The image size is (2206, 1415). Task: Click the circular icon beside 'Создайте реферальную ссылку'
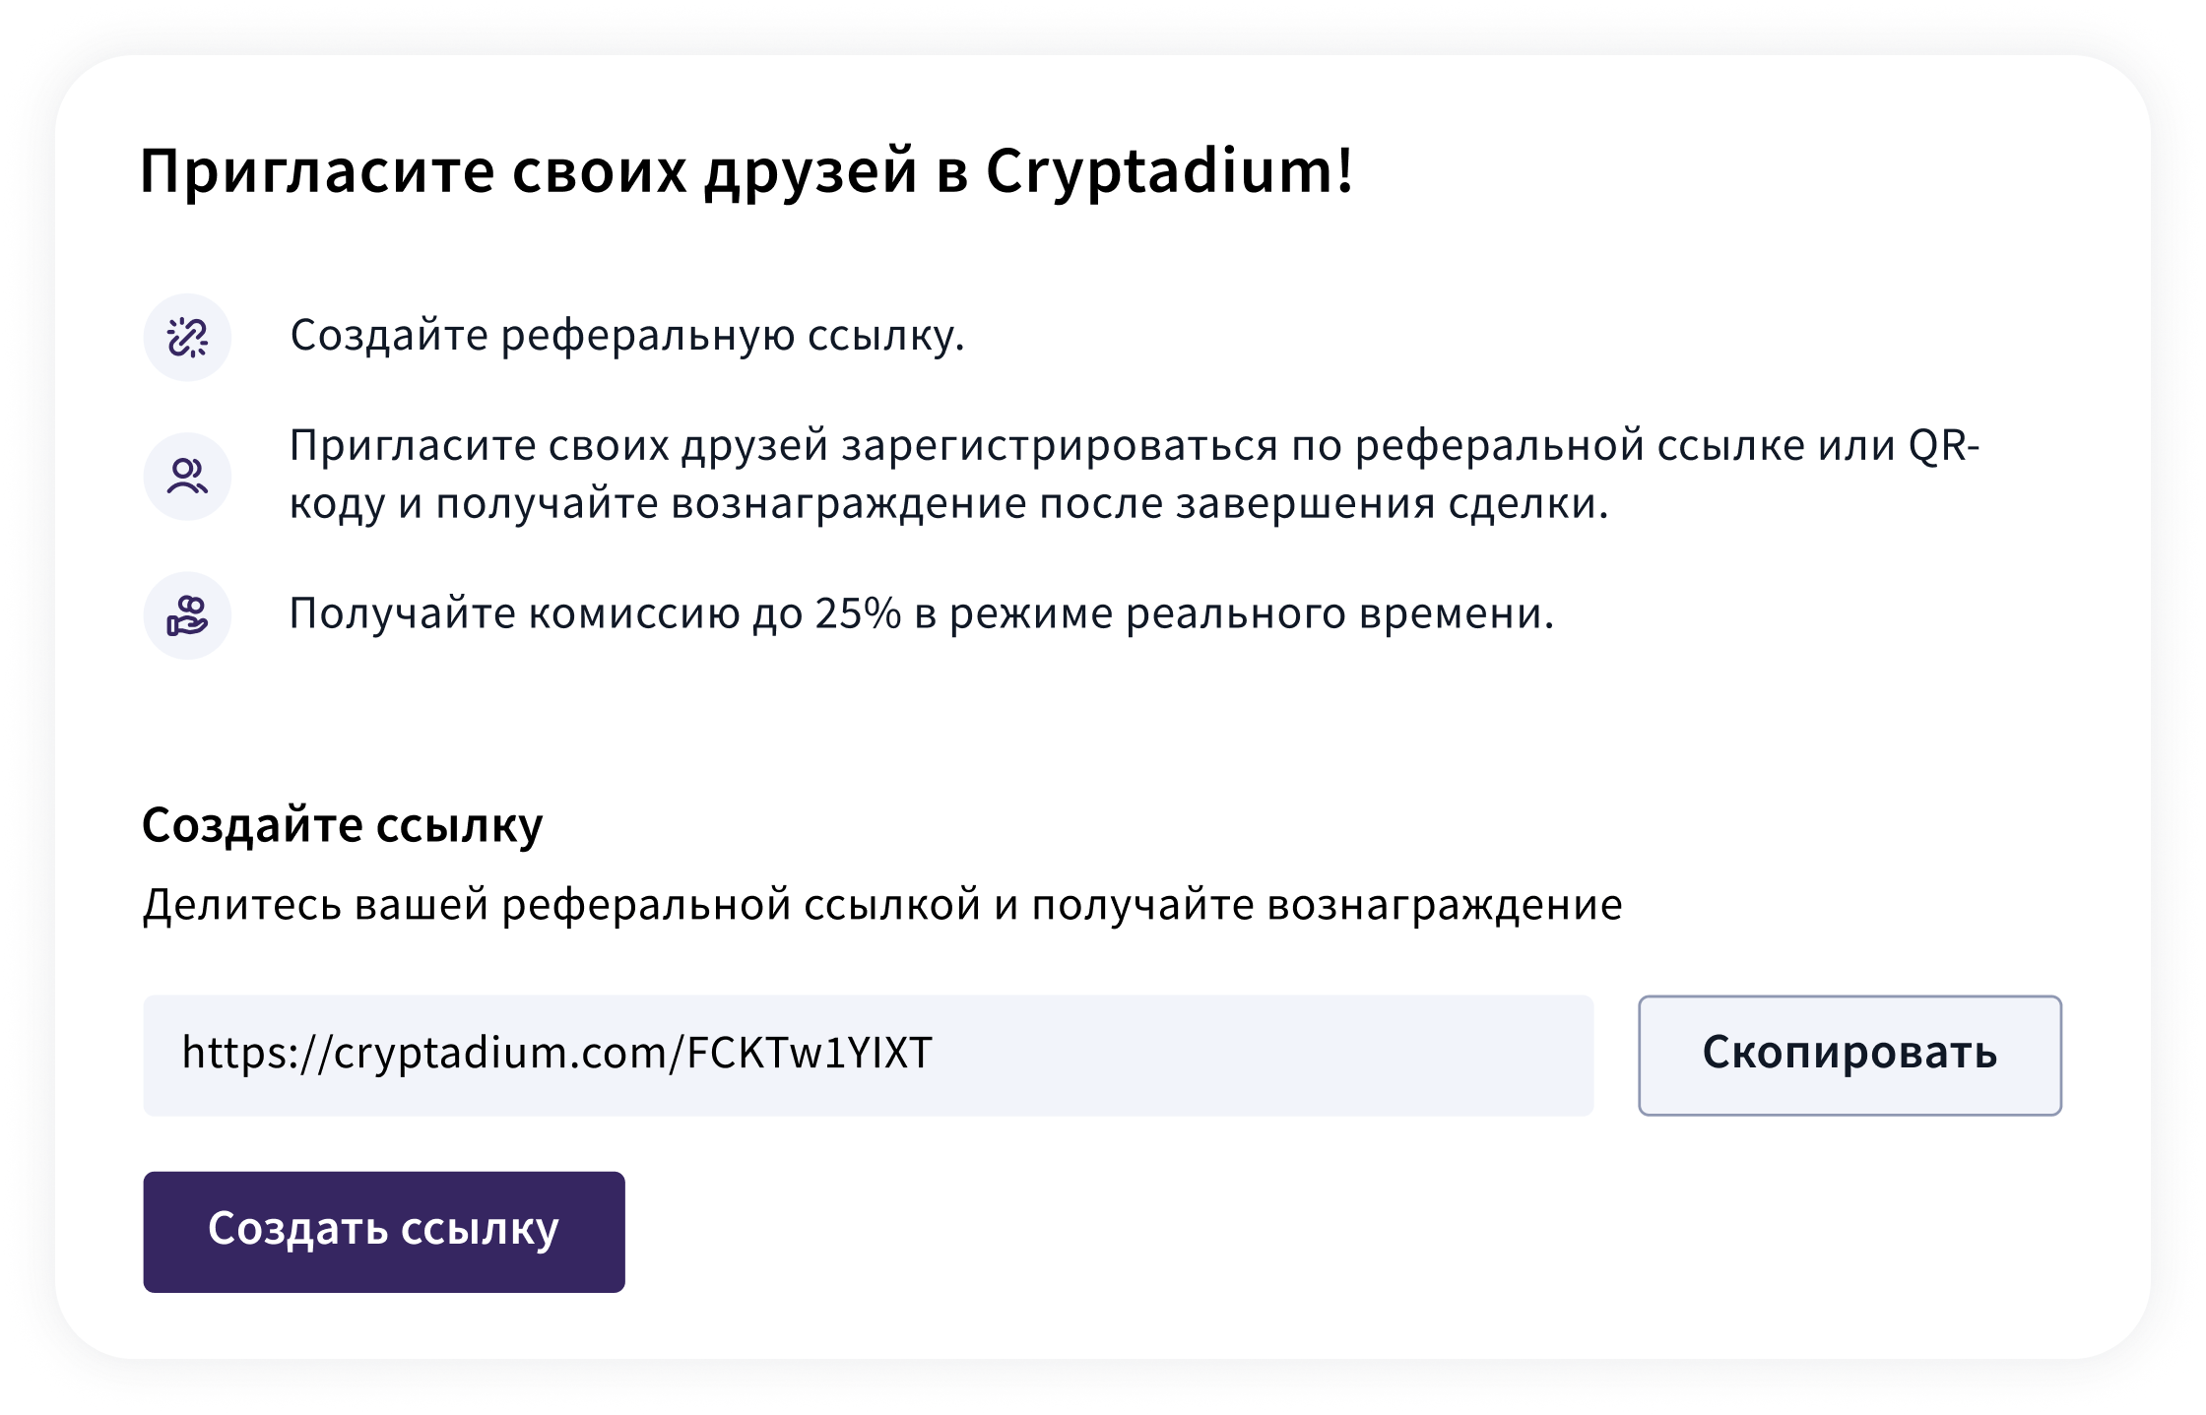tap(186, 337)
